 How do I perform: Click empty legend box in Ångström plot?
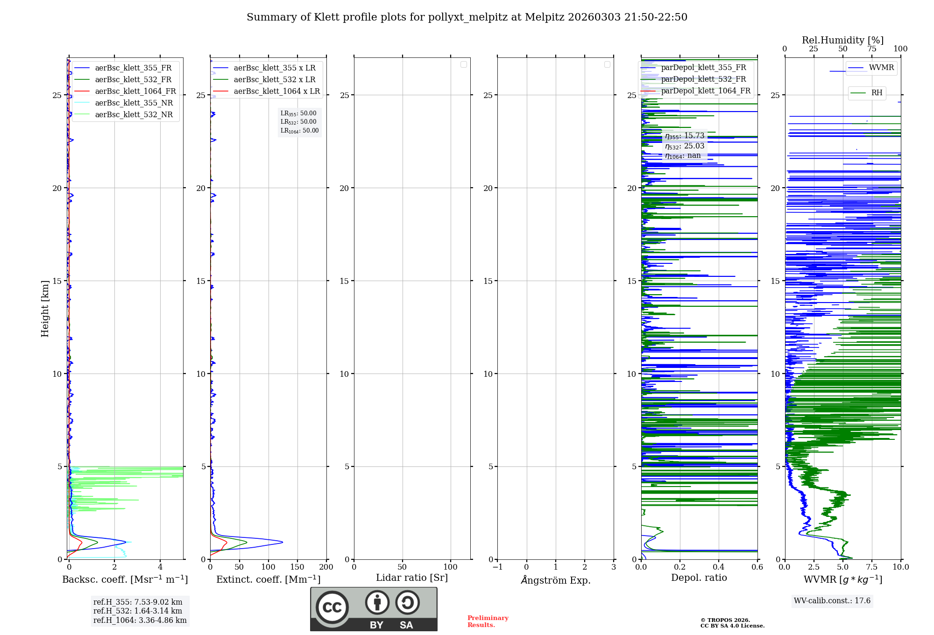click(607, 64)
